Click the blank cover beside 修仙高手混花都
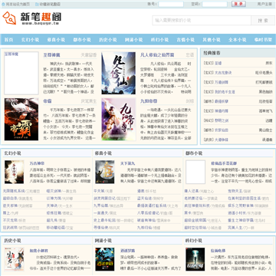Image resolution: width=276 pixels, height=276 pixels. (x=195, y=172)
